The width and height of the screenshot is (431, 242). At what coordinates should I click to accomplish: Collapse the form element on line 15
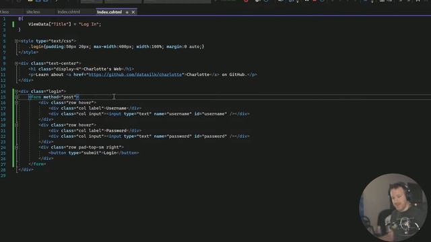[x=16, y=97]
